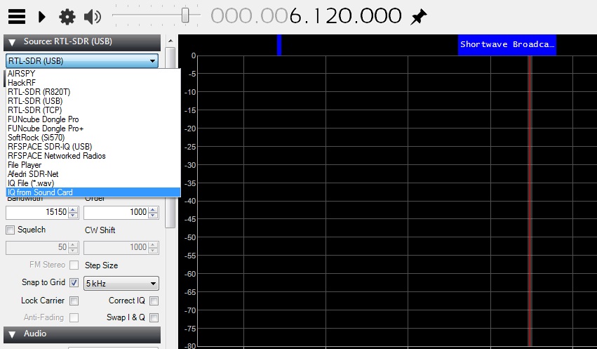
Task: Click the Shortwave Broadcast band label
Action: click(x=507, y=44)
